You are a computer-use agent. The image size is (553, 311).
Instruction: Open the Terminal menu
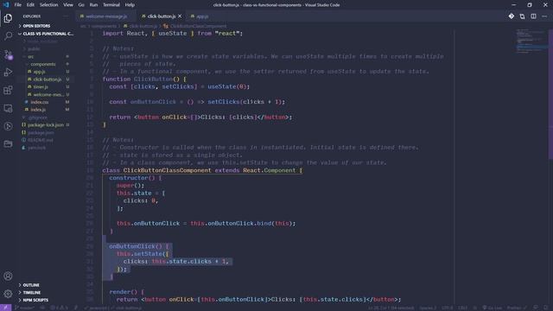[111, 5]
